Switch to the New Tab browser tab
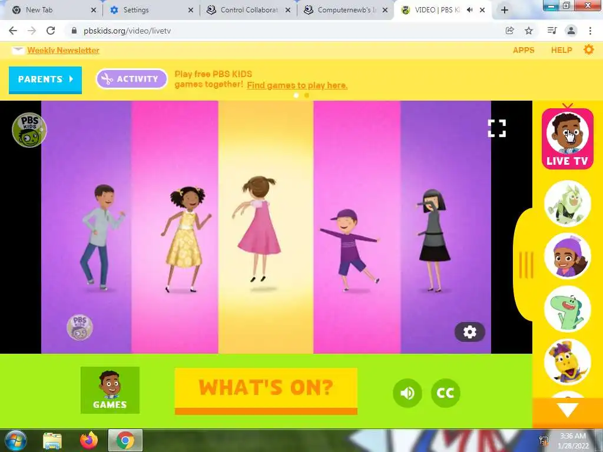Image resolution: width=603 pixels, height=452 pixels. [54, 10]
